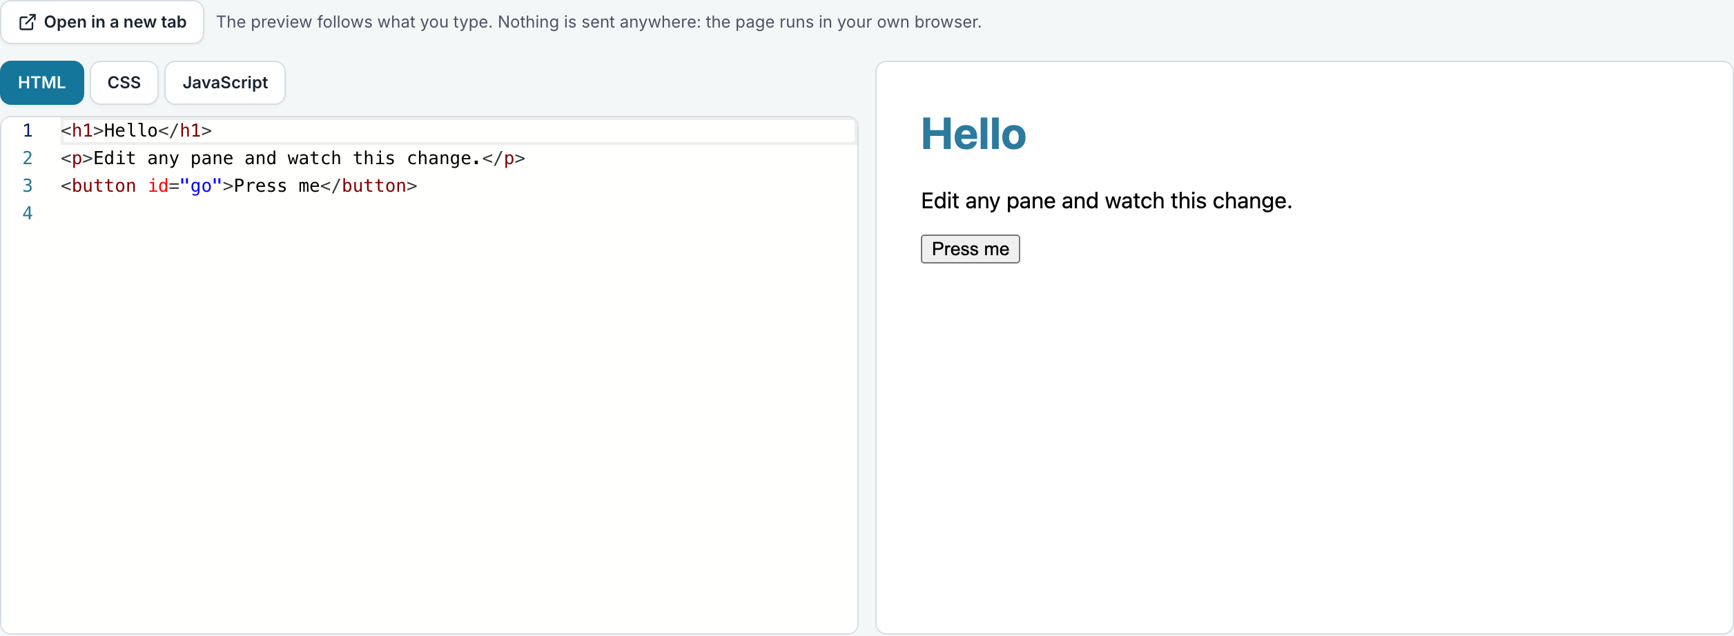This screenshot has height=636, width=1734.
Task: Open the JavaScript tab
Action: [x=225, y=83]
